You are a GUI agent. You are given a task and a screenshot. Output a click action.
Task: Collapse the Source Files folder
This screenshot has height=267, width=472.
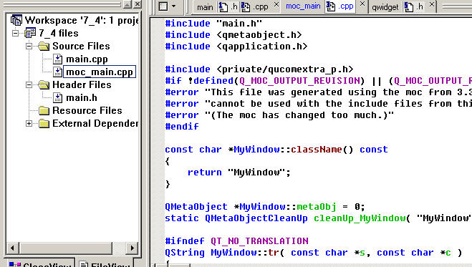tap(29, 46)
